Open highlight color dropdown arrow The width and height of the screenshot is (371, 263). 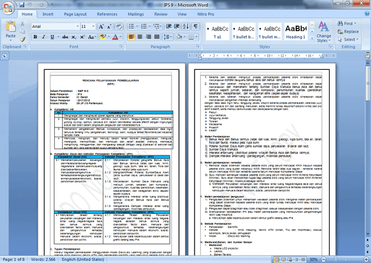point(109,37)
